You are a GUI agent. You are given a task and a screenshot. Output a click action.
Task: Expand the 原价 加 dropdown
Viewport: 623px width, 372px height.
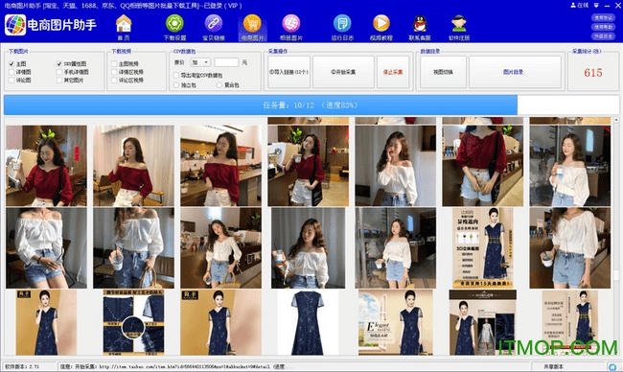(200, 62)
